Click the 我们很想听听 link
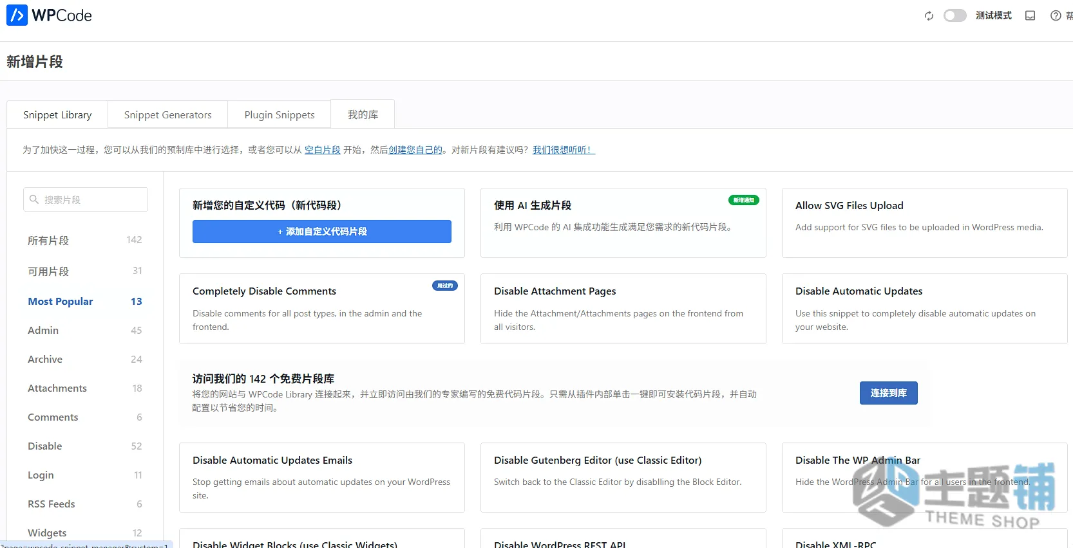The image size is (1073, 548). (x=564, y=150)
